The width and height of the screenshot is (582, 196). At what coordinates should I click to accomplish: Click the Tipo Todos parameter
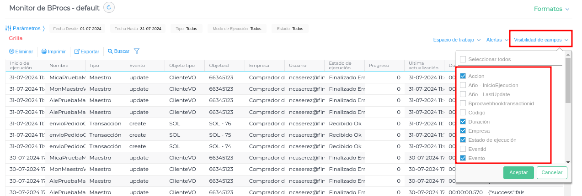coord(187,28)
